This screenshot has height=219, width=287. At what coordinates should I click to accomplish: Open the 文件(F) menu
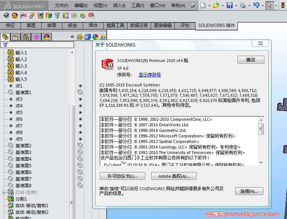tap(62, 6)
